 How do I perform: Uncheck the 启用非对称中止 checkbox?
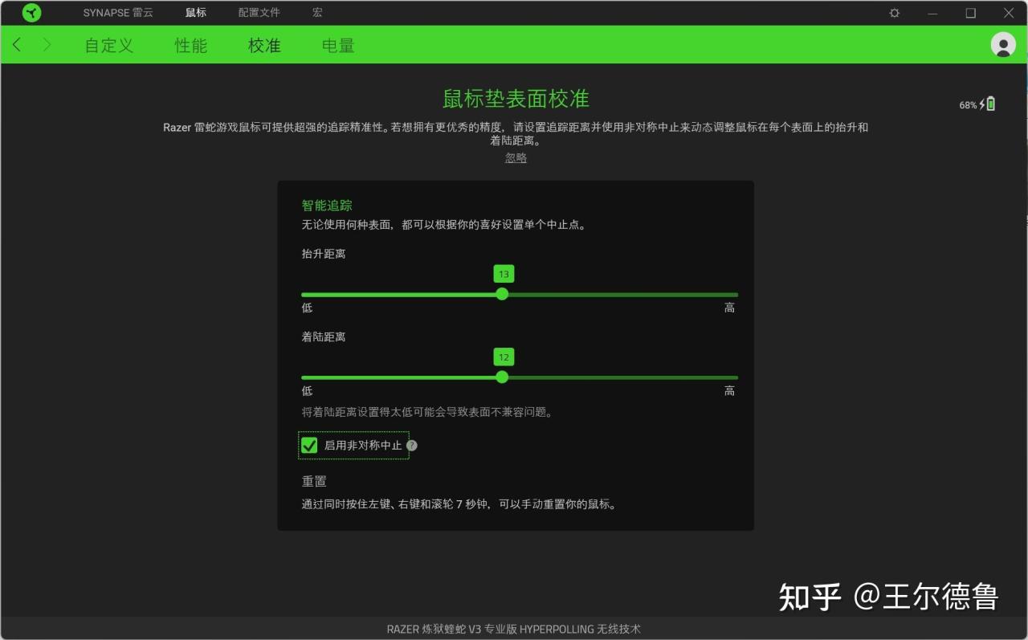309,445
